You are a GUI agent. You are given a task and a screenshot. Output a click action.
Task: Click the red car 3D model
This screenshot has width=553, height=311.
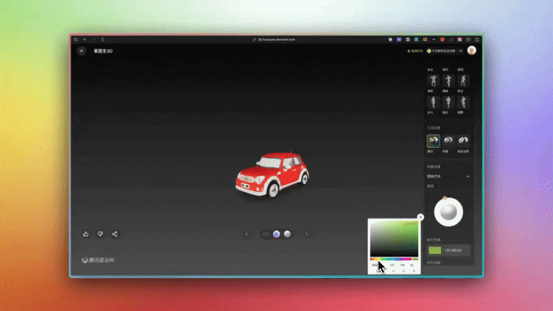(272, 175)
